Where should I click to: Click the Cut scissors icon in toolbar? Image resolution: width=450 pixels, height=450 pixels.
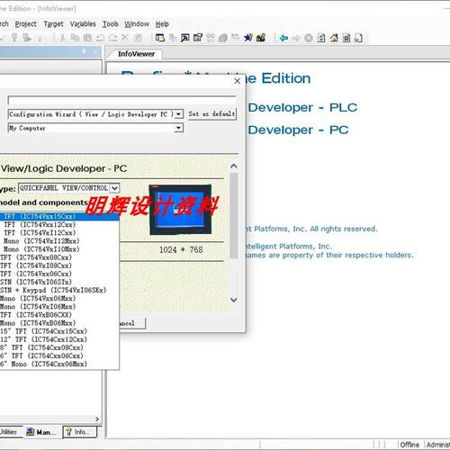pyautogui.click(x=62, y=38)
